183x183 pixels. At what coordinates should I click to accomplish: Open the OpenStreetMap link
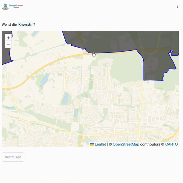coord(126,144)
